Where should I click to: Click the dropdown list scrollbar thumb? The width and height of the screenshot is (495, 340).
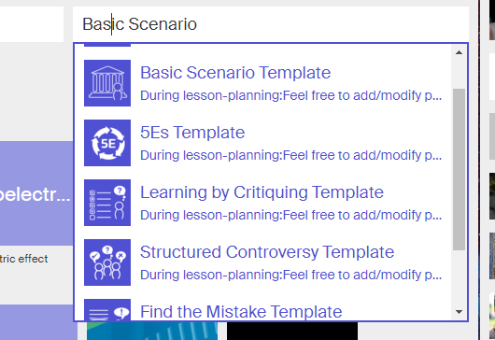coord(459,169)
